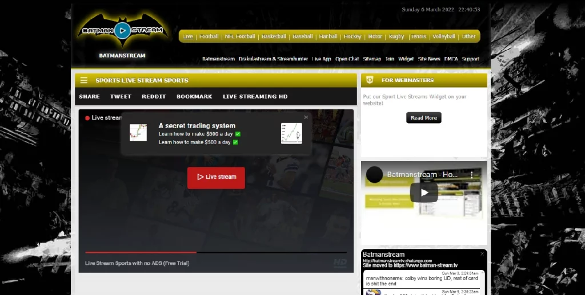Open the chatango URL in the chat header

click(x=397, y=261)
